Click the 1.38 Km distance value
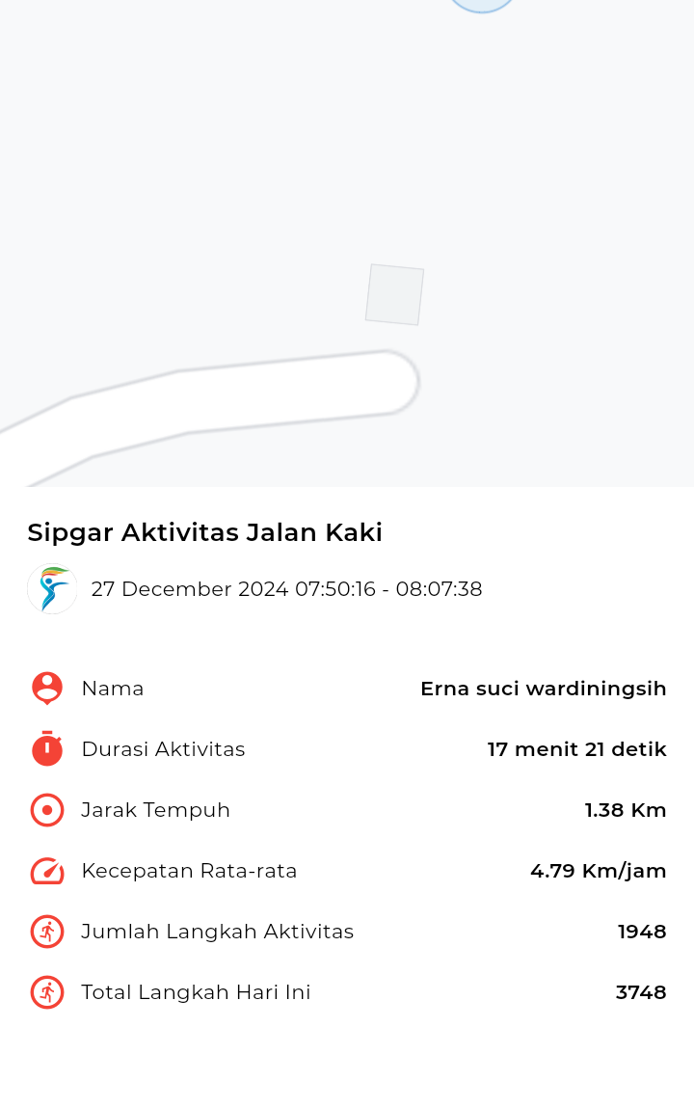 point(626,810)
